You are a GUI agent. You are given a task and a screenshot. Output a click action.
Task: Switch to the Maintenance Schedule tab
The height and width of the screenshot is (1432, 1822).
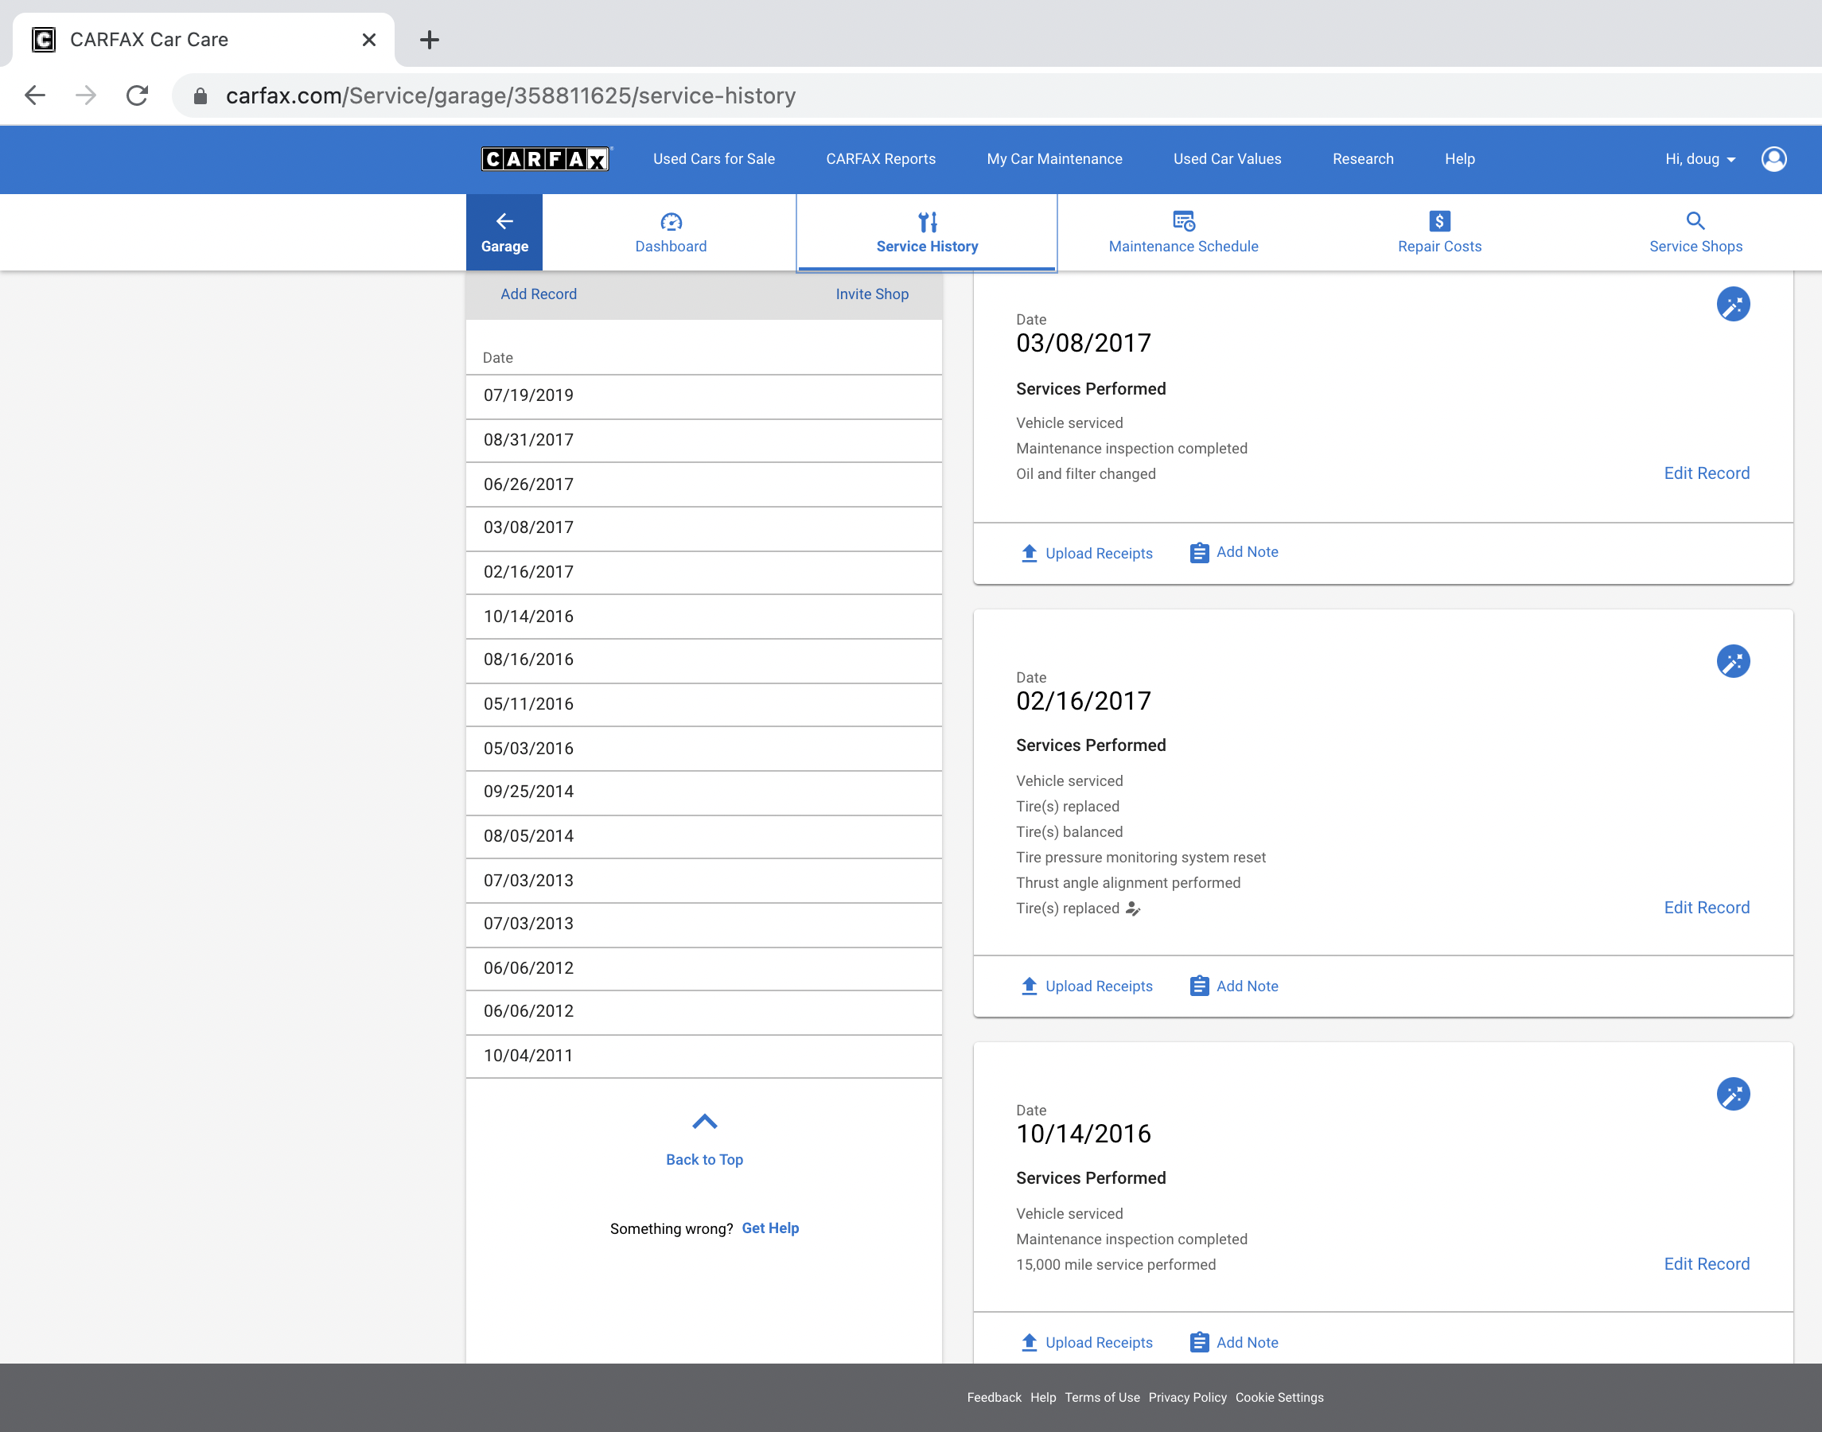[1183, 232]
